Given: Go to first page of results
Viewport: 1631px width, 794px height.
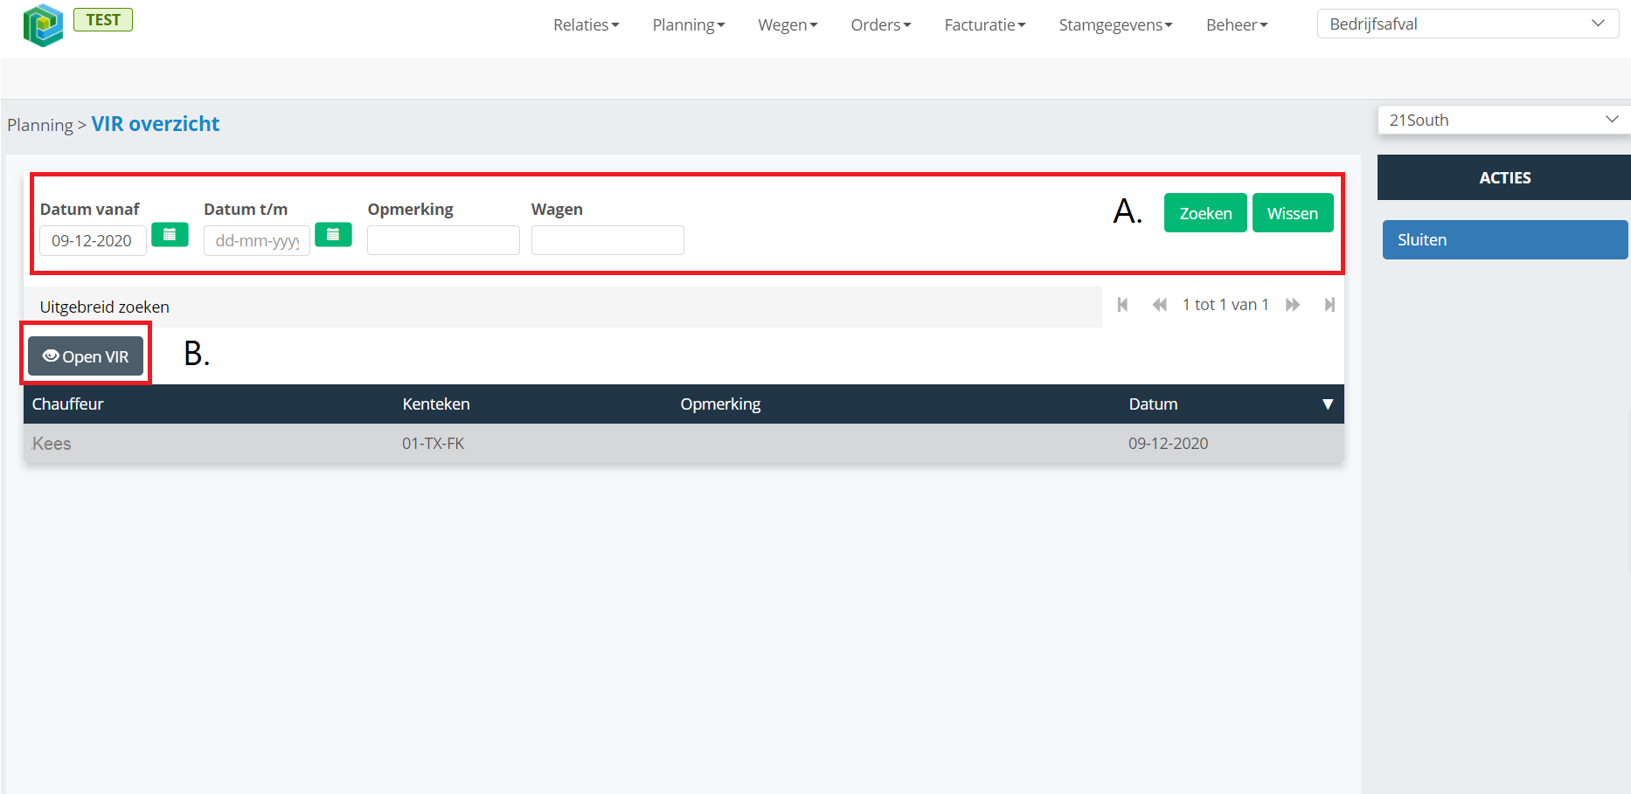Looking at the screenshot, I should [x=1123, y=305].
